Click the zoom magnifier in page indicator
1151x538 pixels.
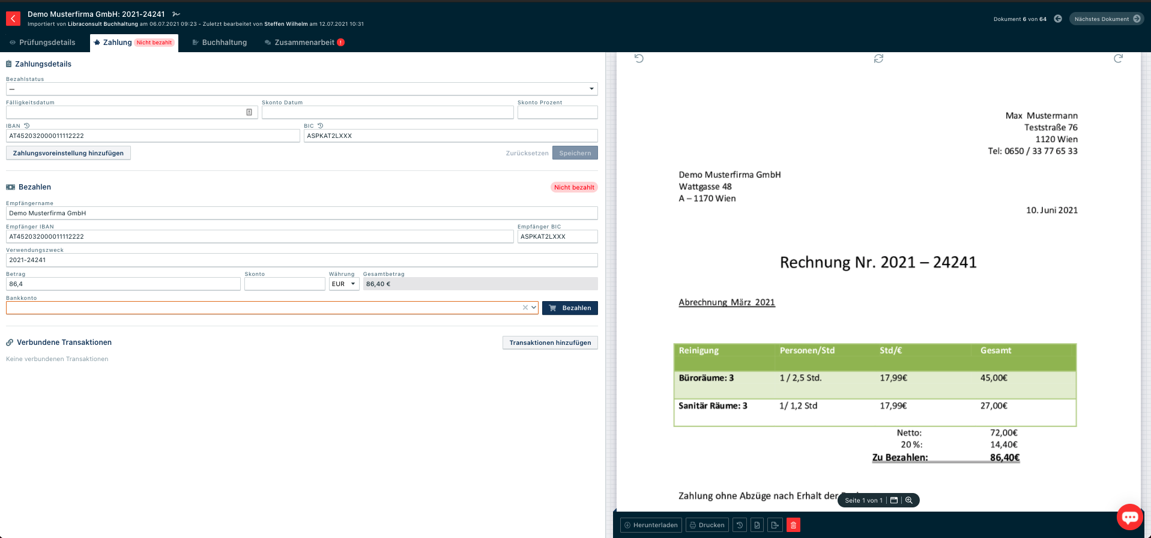tap(909, 500)
